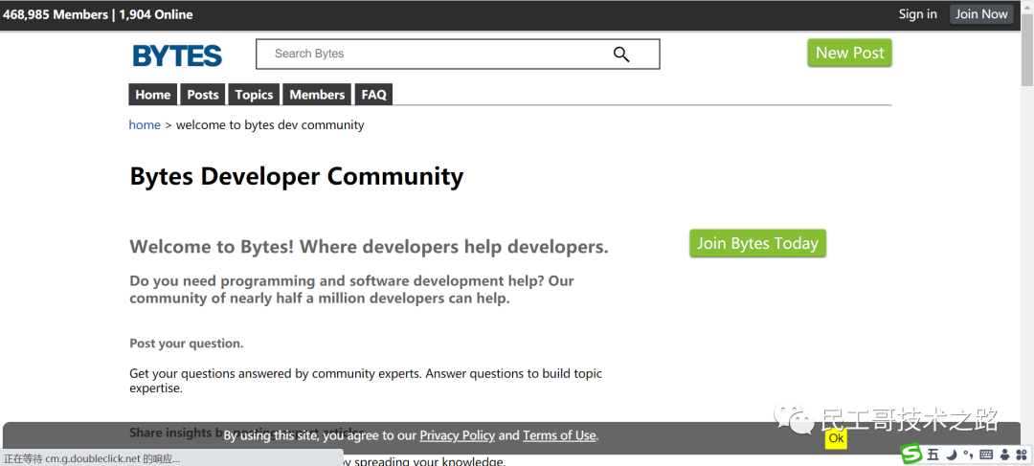Toggle the punctuation mode icon in IME bar
The width and height of the screenshot is (1034, 466).
968,455
